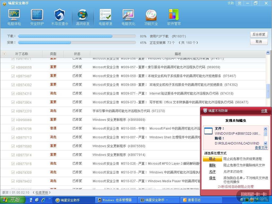The width and height of the screenshot is (272, 204).
Task: Switch to 瑞星安全助手 taskbar button
Action: click(74, 200)
